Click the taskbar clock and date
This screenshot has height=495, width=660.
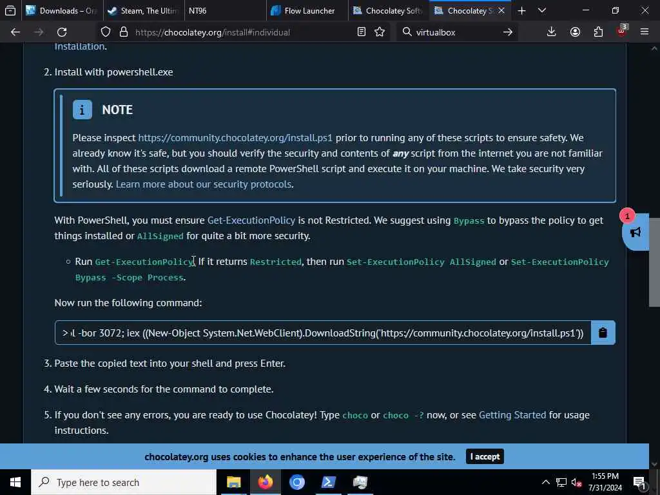coord(605,482)
